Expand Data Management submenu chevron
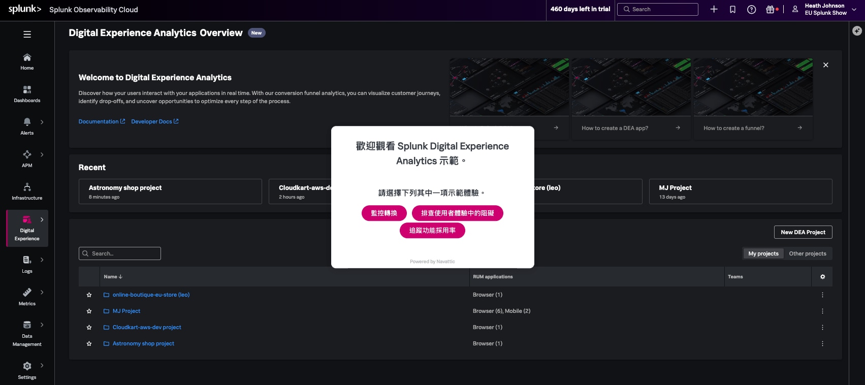 (42, 325)
